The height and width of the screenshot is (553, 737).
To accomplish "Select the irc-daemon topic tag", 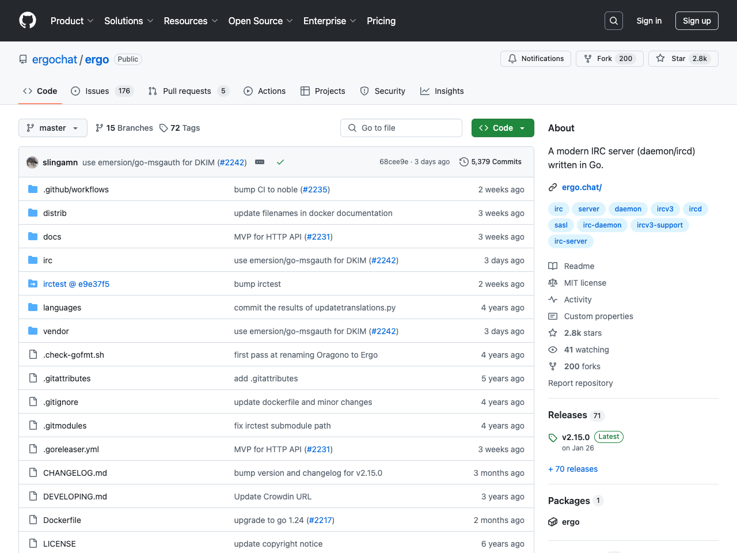I will 602,225.
